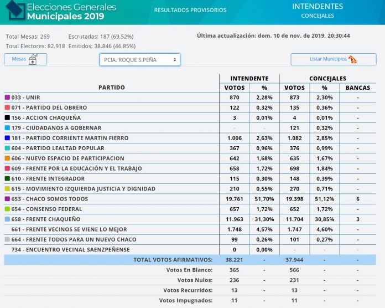Image resolution: width=385 pixels, height=308 pixels.
Task: Select '609 - FRENTE POR LA EDUCACIÓN Y EL TRABAJO'
Action: pos(190,168)
